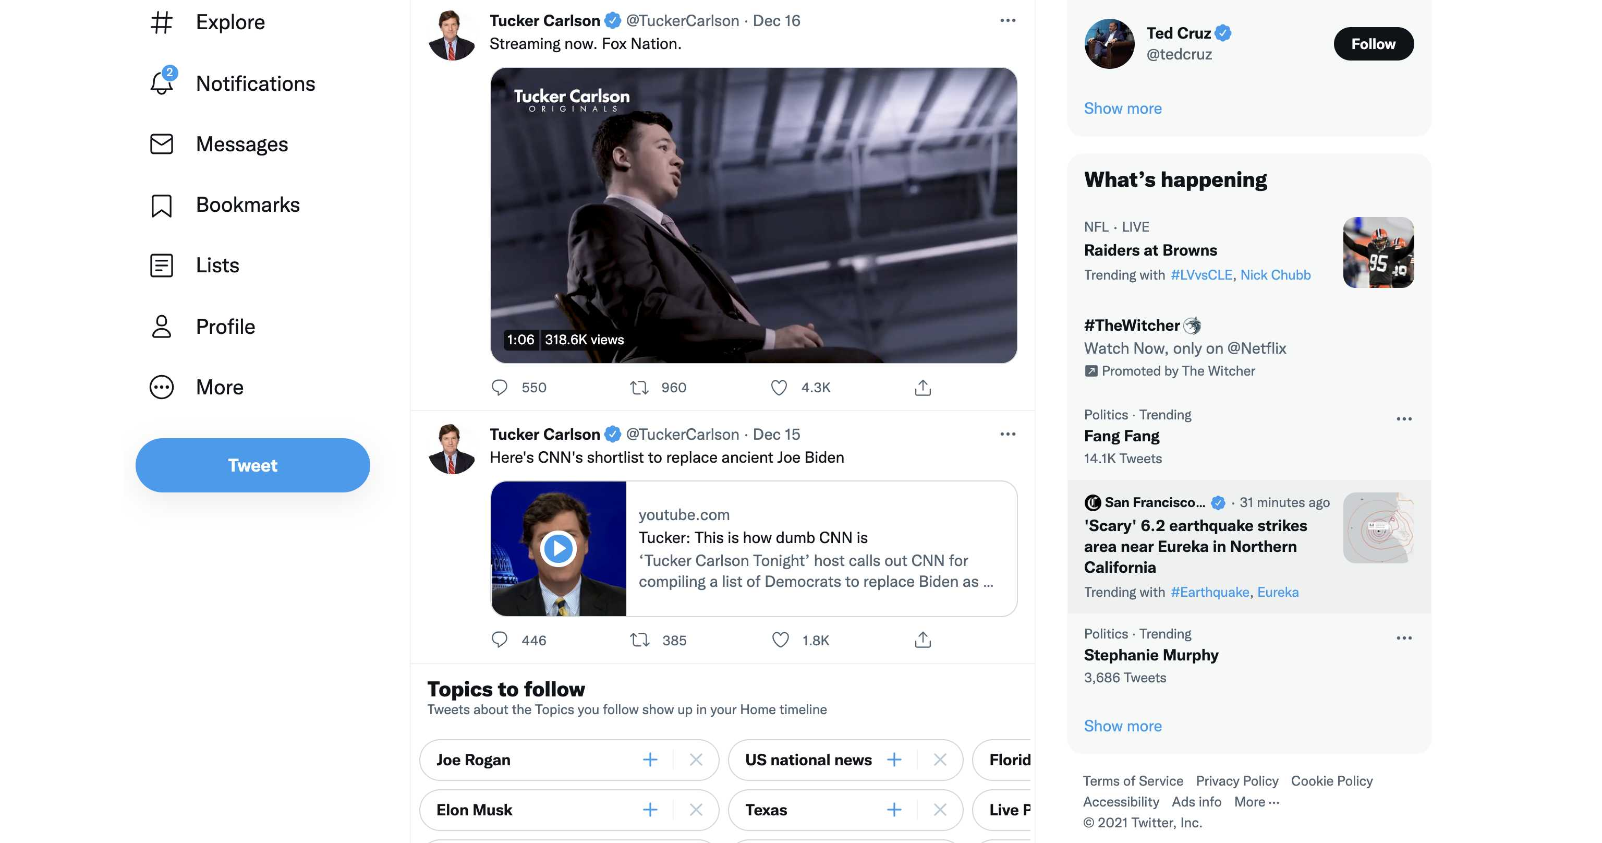Follow the Joe Rogan topic with plus

point(650,760)
